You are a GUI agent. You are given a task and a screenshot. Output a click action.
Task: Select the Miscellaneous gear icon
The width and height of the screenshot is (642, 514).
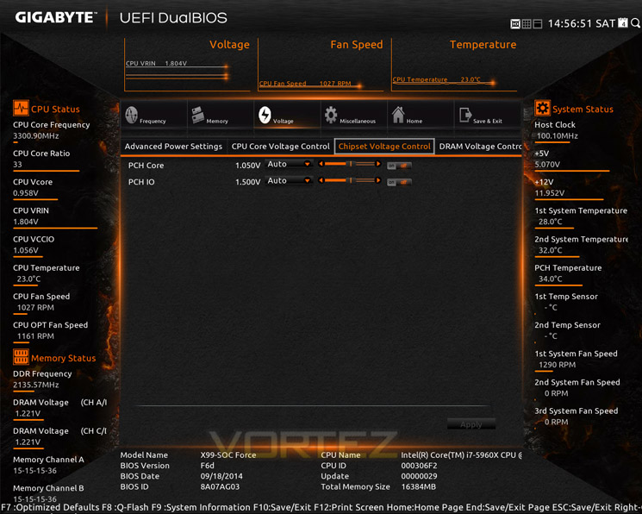coord(331,115)
